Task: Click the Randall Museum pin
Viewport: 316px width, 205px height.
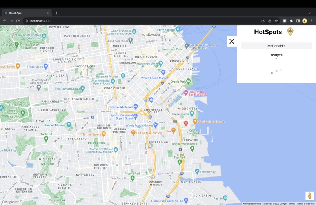Action: click(69, 125)
